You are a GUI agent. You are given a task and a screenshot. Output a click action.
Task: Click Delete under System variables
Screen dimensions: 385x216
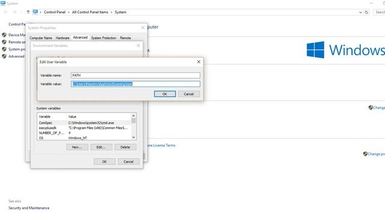[125, 147]
